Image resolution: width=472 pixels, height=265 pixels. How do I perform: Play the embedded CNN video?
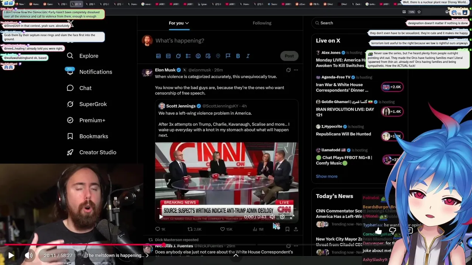coord(160,217)
